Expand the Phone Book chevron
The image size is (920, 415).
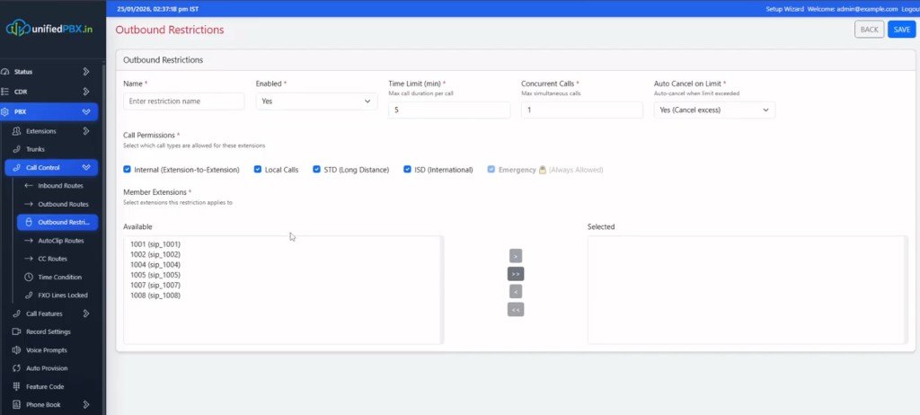coord(85,404)
